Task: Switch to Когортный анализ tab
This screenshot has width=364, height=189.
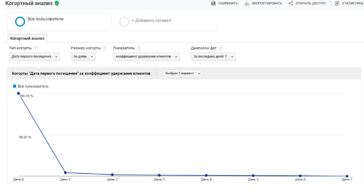Action: click(27, 38)
